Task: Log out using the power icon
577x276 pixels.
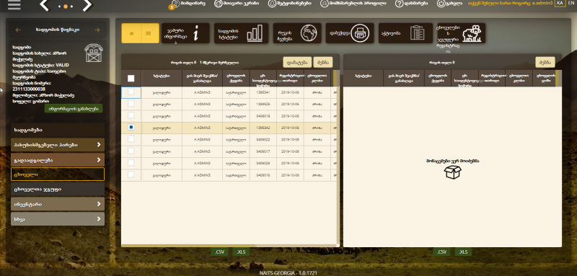Action: [449, 4]
